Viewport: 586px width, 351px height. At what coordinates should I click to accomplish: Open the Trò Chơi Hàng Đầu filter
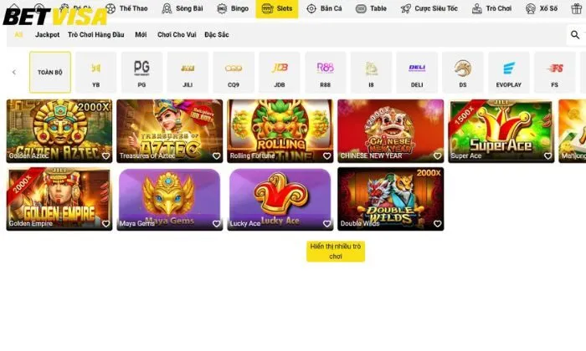click(96, 35)
